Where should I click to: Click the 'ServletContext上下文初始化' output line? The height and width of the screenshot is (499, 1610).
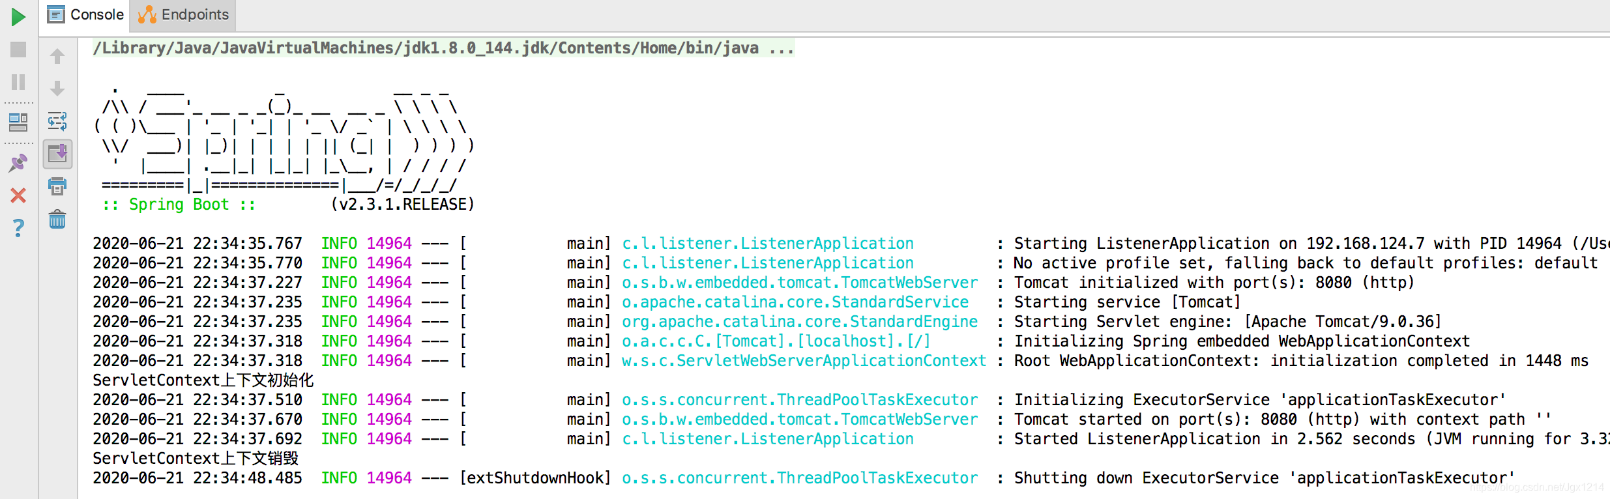(203, 380)
